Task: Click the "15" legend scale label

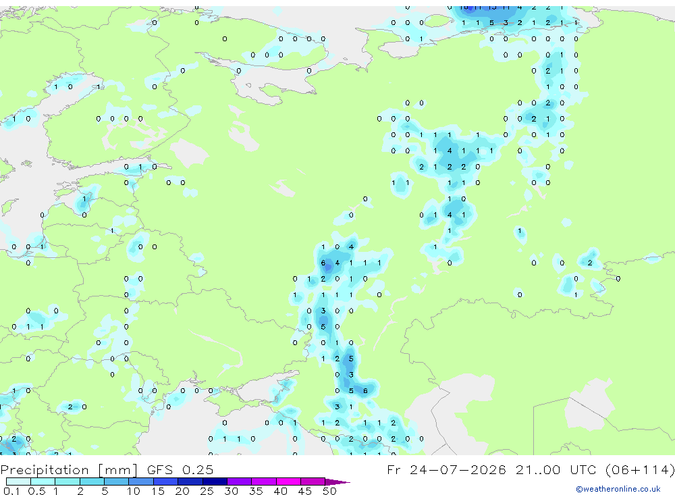Action: (x=158, y=491)
